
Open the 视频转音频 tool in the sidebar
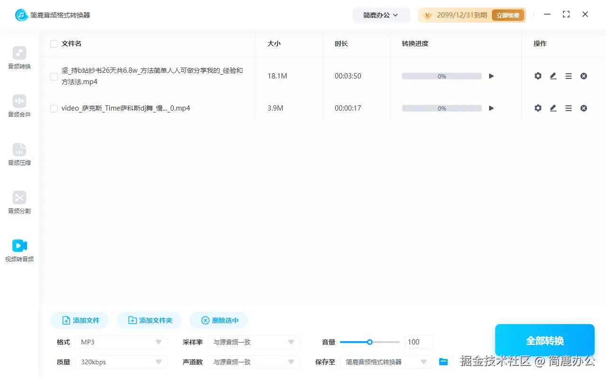(x=19, y=249)
